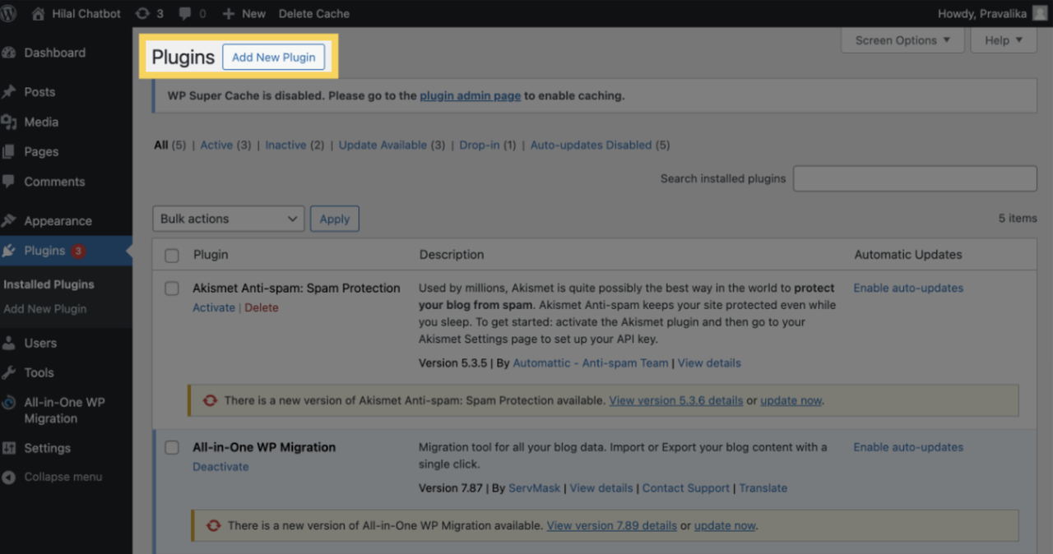
Task: Open the Howdy, Pravalika account menu
Action: pos(992,13)
